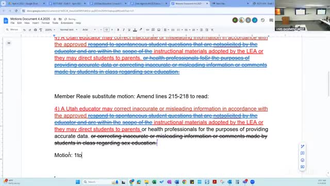This screenshot has width=330, height=186.
Task: Click the undo arrow in toolbar
Action: [24, 30]
